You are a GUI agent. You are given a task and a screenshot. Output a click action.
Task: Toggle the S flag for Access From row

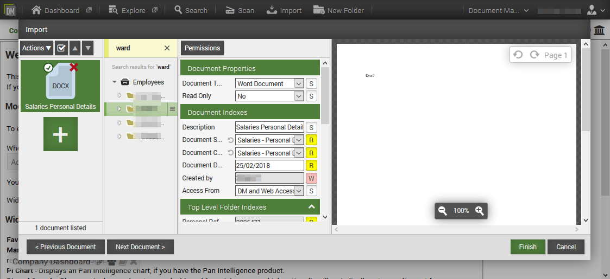pos(312,191)
